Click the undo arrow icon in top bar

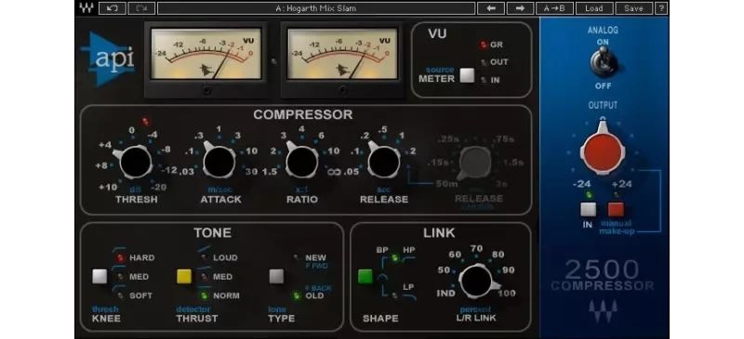(113, 8)
